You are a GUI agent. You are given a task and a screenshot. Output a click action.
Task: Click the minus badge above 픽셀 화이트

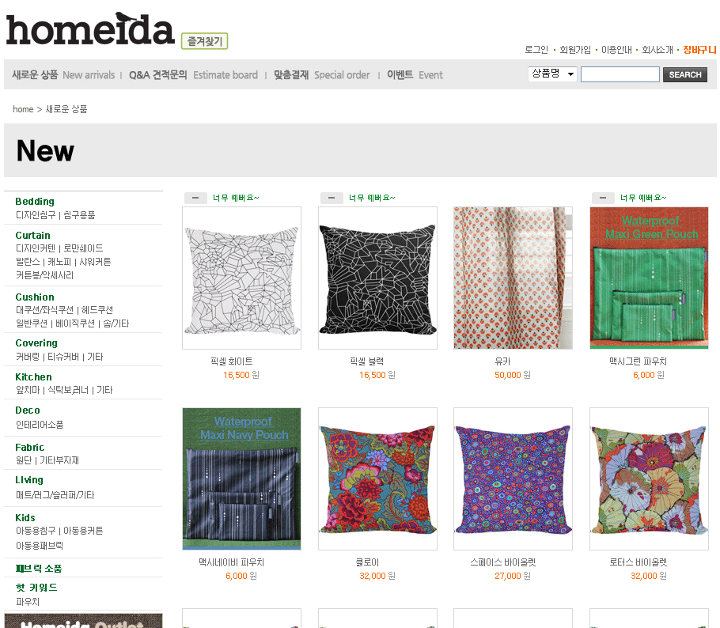point(195,198)
